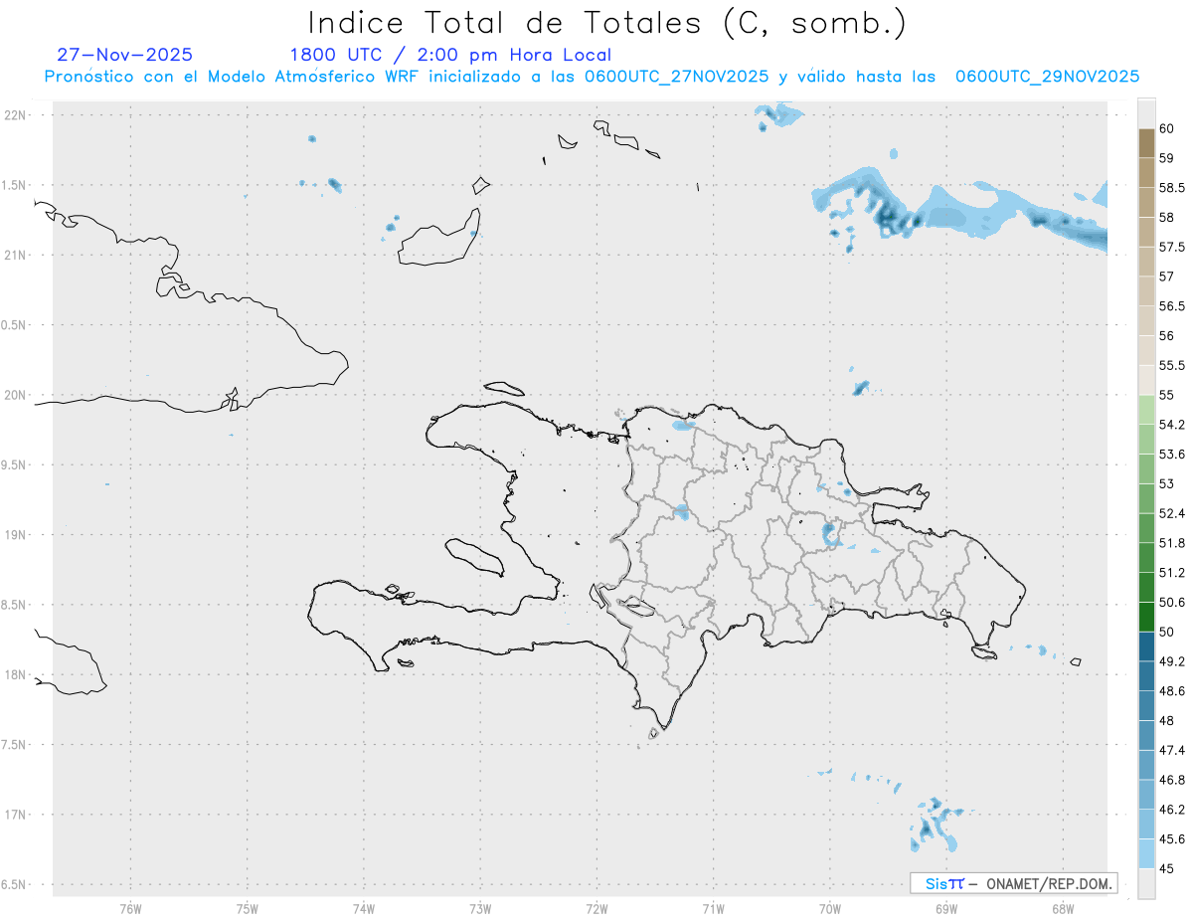Viewport: 1193px width, 922px height.
Task: Click the 'SisTT - ONAMET/REP.DOM.' credit box
Action: pyautogui.click(x=1013, y=883)
